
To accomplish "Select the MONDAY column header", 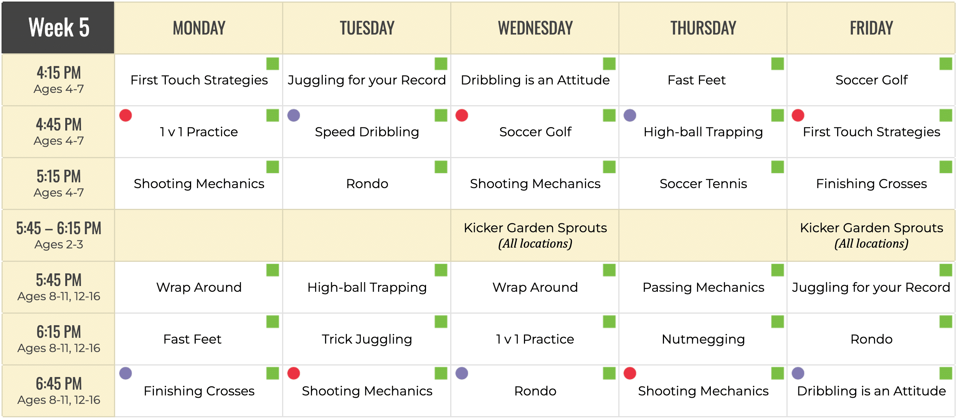I will tap(199, 28).
